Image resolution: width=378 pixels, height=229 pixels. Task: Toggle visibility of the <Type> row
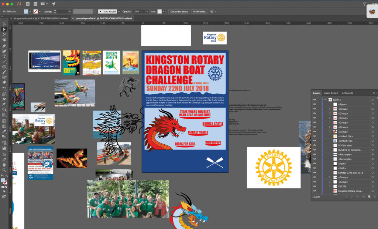click(x=315, y=104)
